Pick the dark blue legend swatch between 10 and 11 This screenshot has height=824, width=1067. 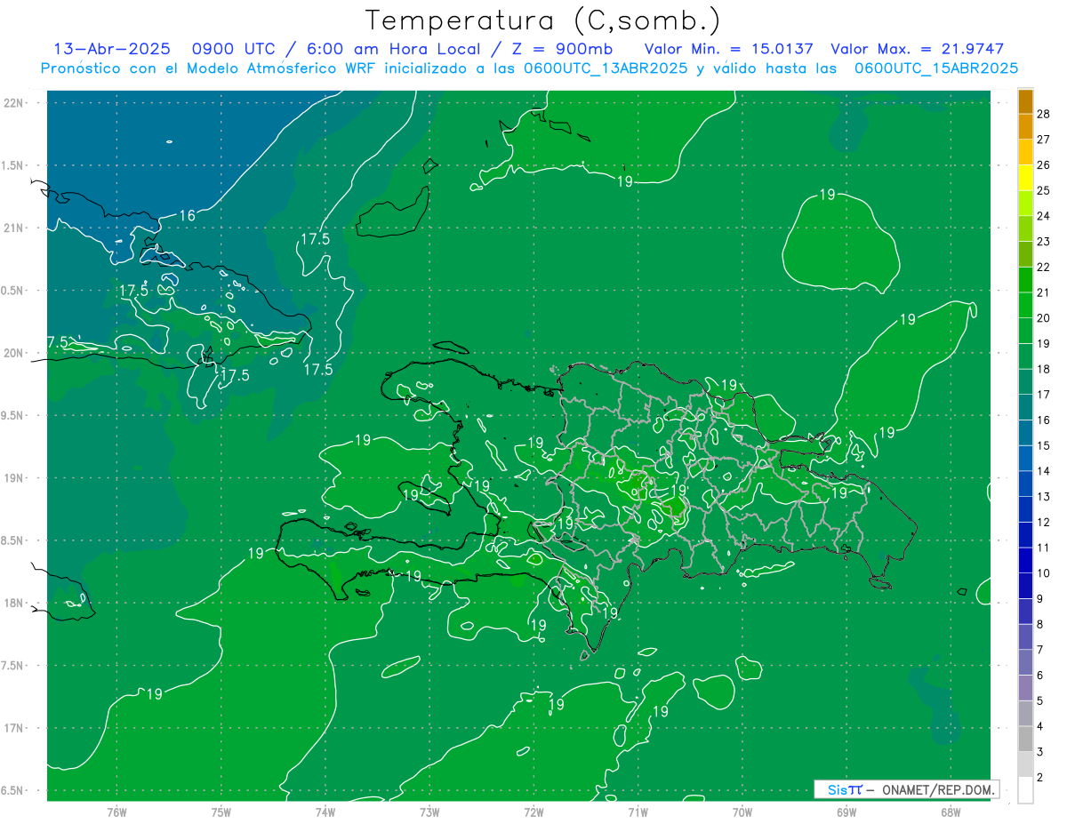(x=1025, y=560)
